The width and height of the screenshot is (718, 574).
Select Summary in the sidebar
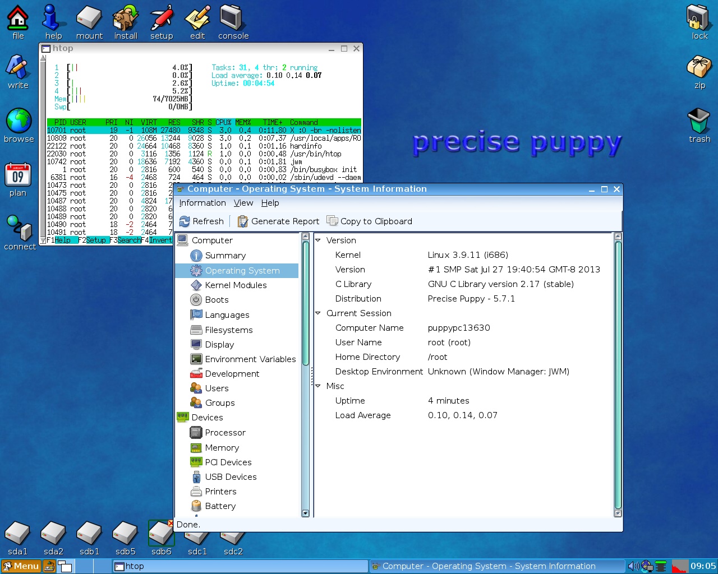[x=225, y=256]
